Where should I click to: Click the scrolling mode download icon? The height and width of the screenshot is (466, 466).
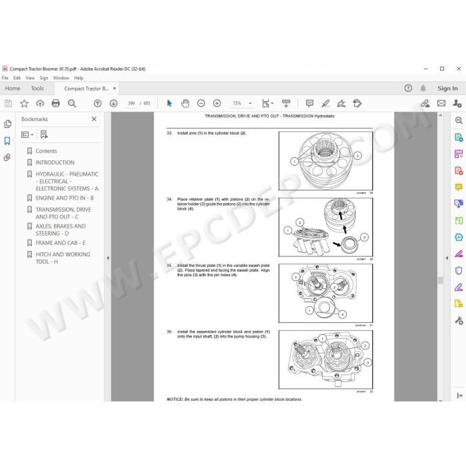[x=286, y=103]
